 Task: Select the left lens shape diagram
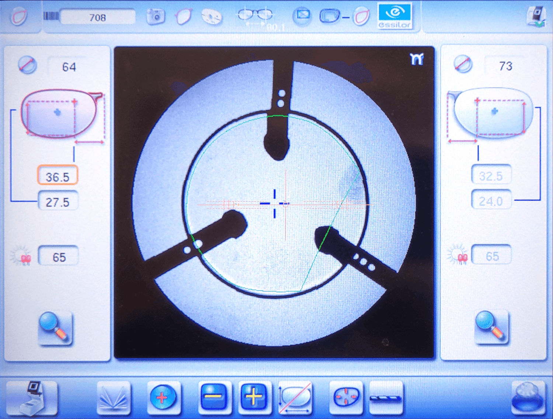point(59,114)
